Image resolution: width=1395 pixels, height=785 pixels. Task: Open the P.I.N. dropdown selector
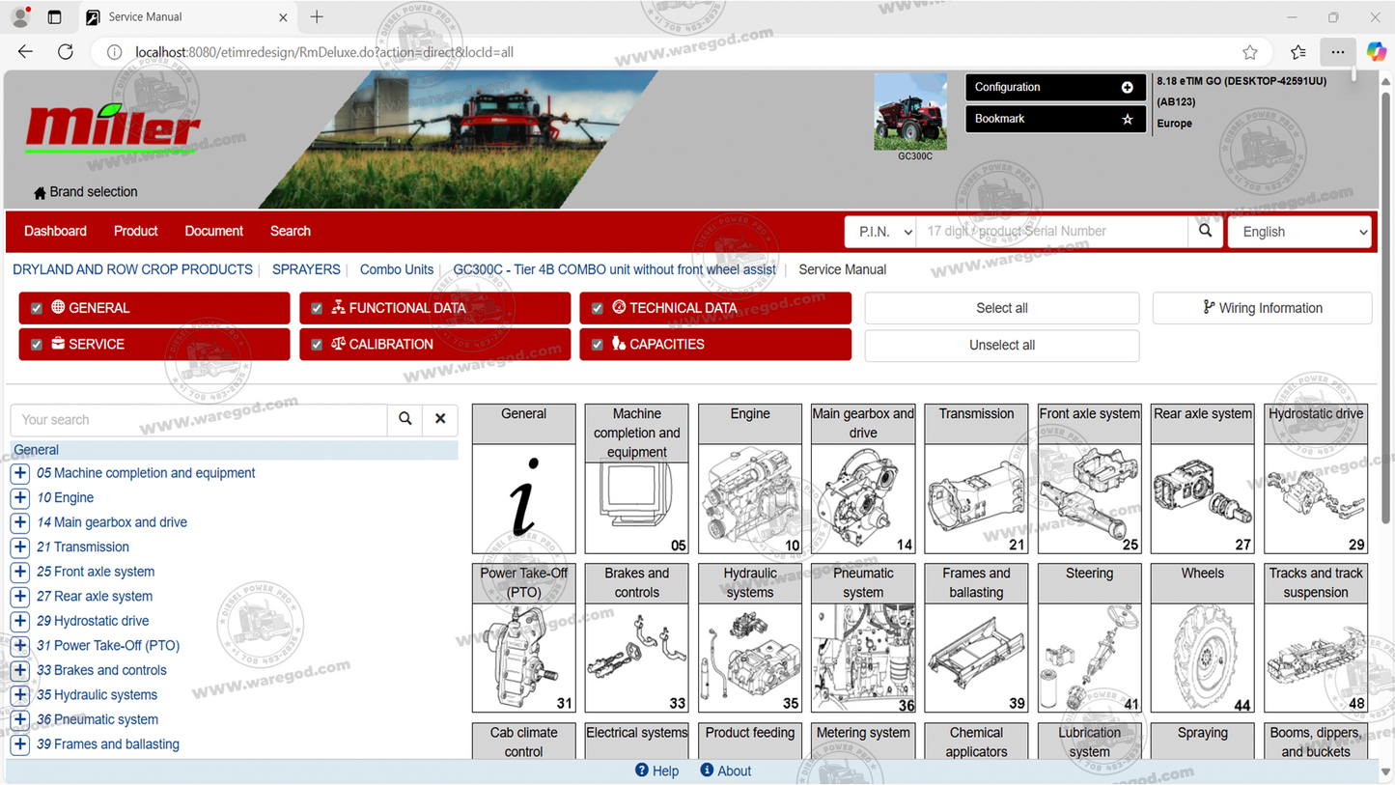(879, 232)
